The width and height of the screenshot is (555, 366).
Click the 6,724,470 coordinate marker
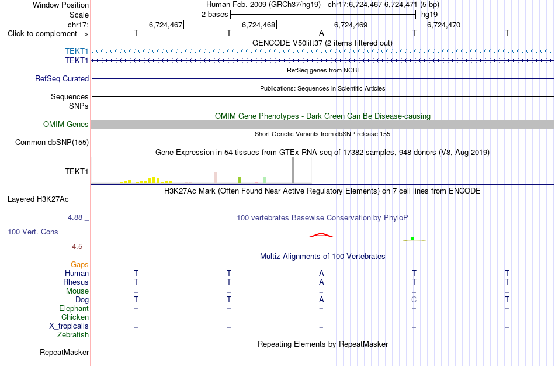[444, 25]
